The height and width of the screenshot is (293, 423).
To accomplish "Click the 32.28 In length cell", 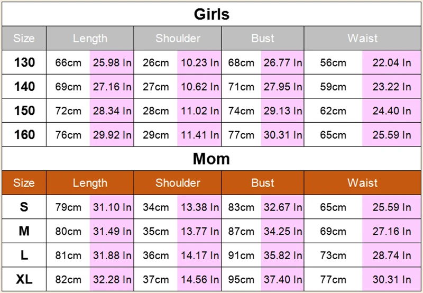I will (x=112, y=279).
